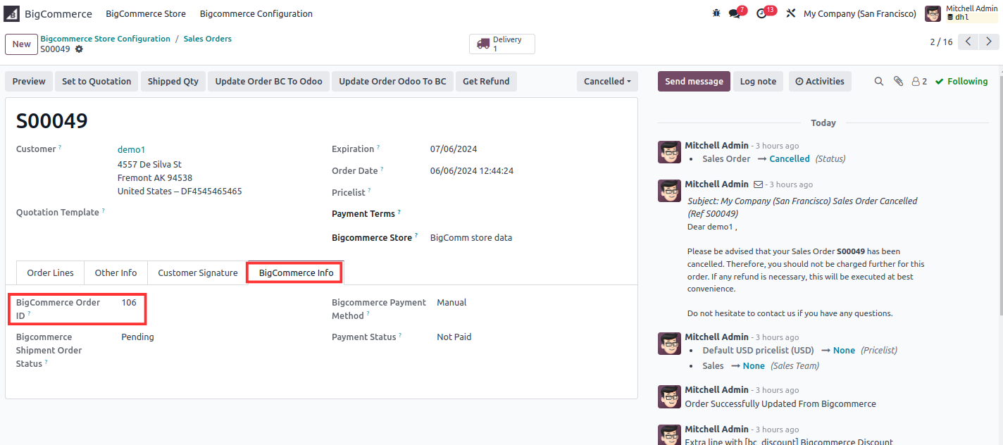1003x445 pixels.
Task: Click Set to Quotation
Action: pos(96,82)
